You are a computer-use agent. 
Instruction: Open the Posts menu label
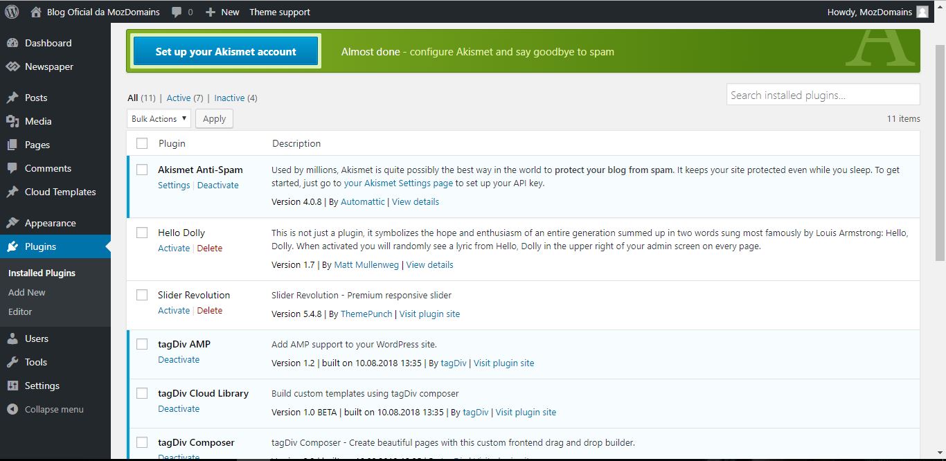click(x=36, y=98)
